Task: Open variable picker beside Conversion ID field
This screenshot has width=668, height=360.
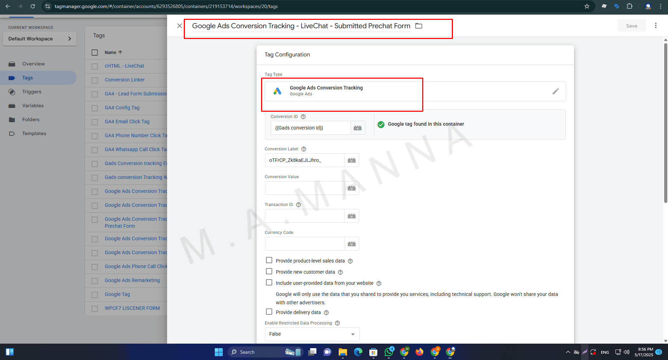Action: point(357,128)
